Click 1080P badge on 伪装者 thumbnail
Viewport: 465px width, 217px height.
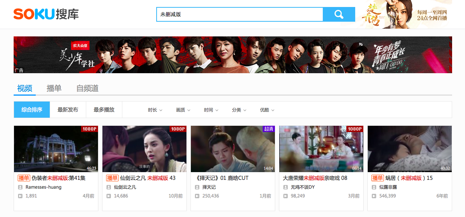pos(90,129)
